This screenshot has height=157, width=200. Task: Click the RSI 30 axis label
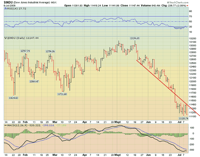[x=190, y=27]
